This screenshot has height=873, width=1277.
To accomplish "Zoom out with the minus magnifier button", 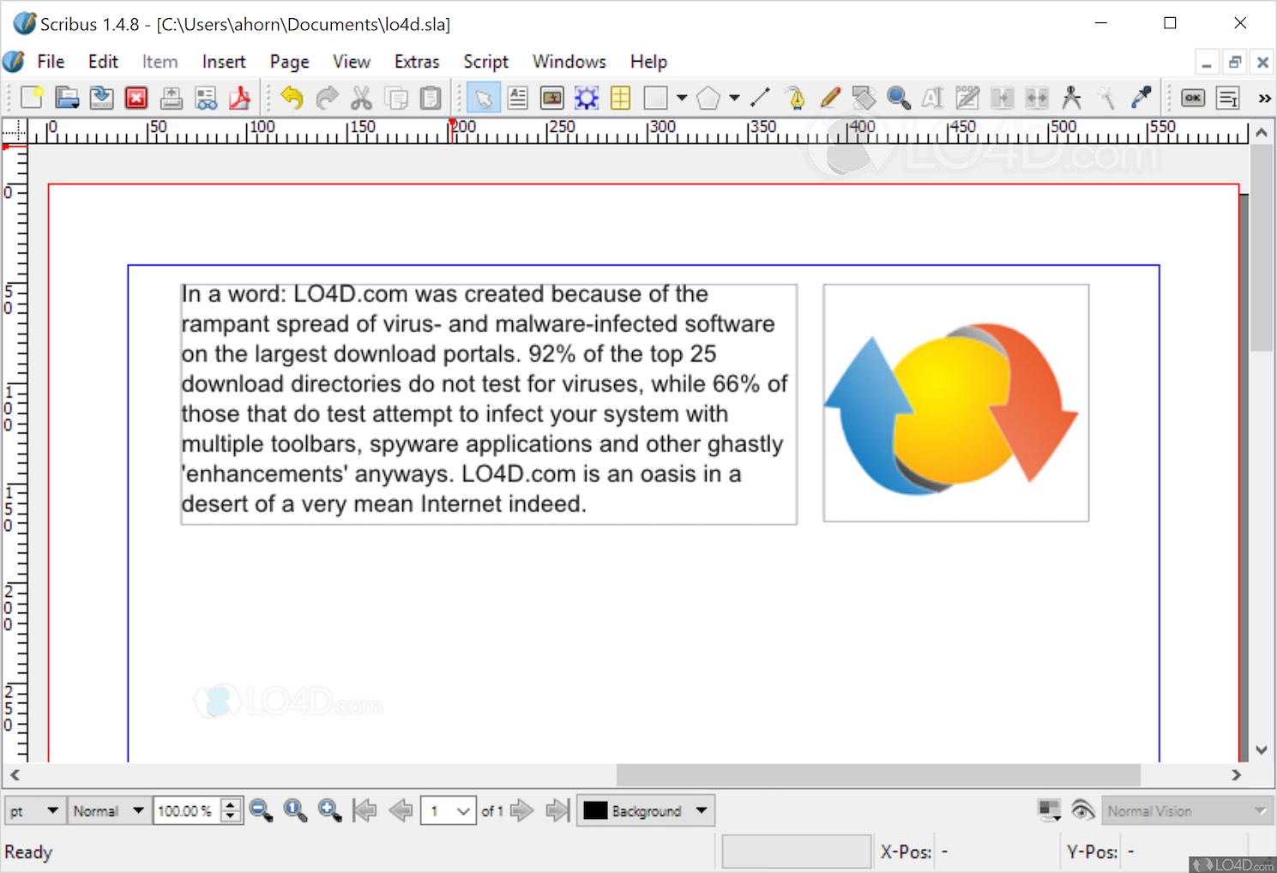I will click(261, 810).
